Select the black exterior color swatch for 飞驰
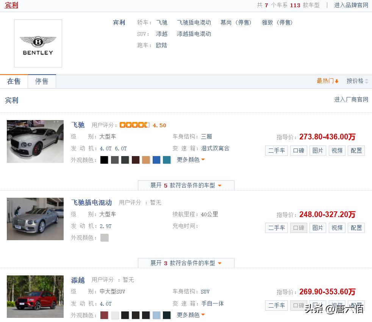Viewport: 372px width, 322px height. pos(104,159)
